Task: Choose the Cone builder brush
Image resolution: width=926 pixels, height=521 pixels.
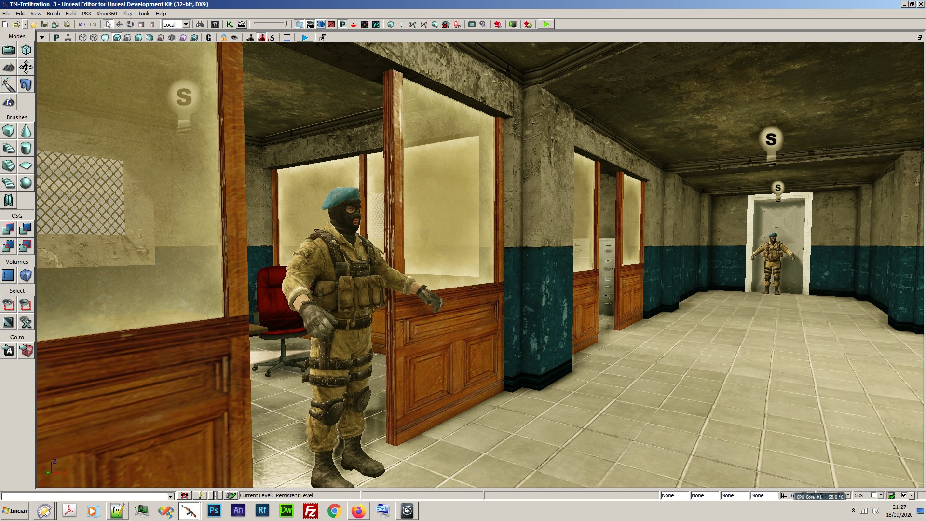Action: click(26, 131)
